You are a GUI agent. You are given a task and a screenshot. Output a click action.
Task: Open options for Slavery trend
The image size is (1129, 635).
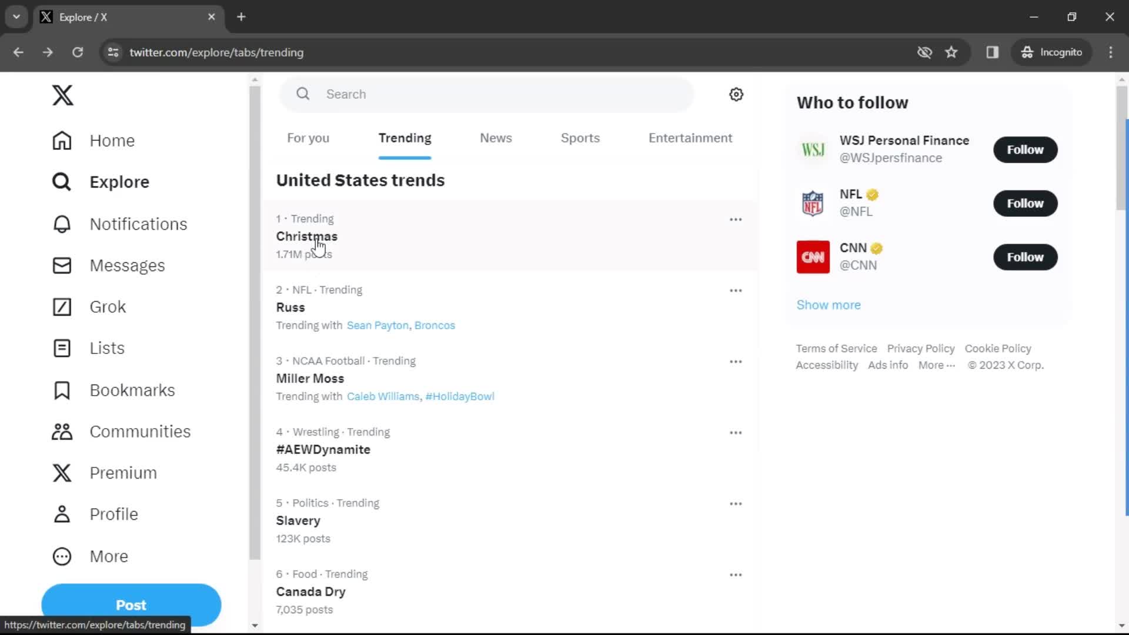click(x=736, y=504)
